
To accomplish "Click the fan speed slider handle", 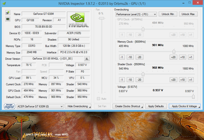I will click(101, 18).
